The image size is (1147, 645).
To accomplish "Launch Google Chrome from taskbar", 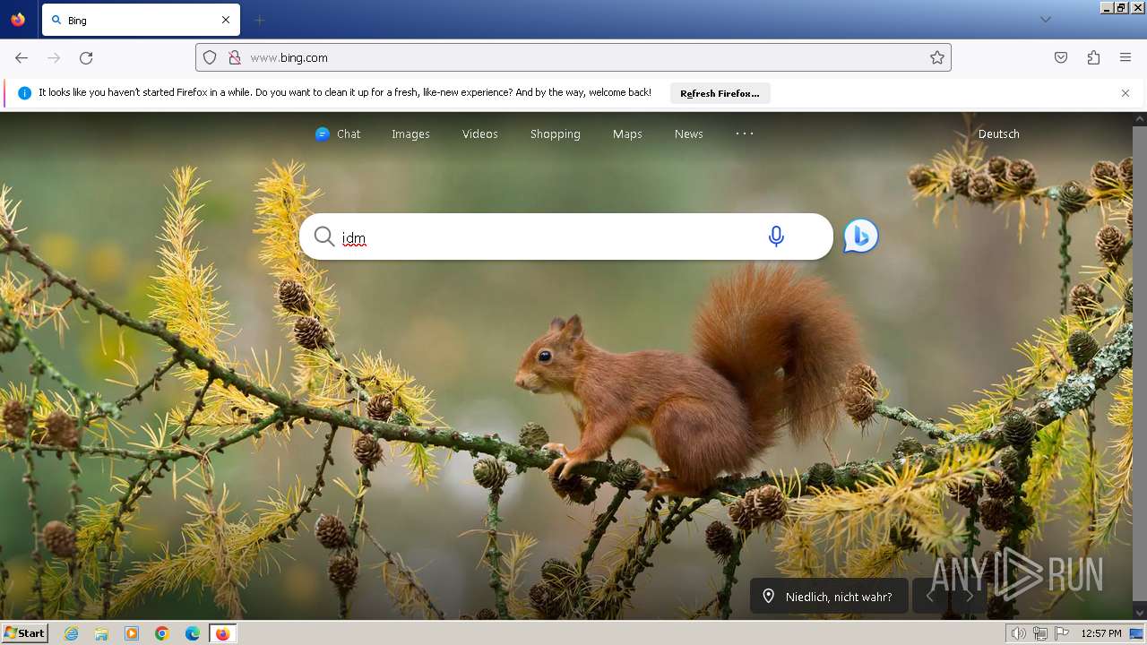I will pos(162,633).
